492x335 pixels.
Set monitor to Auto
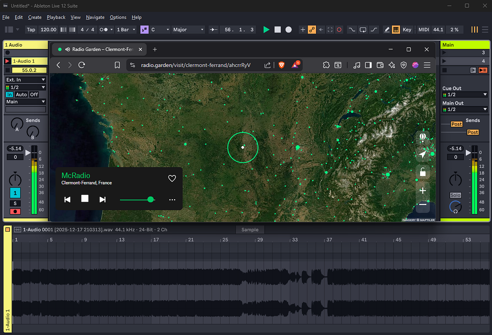[x=21, y=95]
